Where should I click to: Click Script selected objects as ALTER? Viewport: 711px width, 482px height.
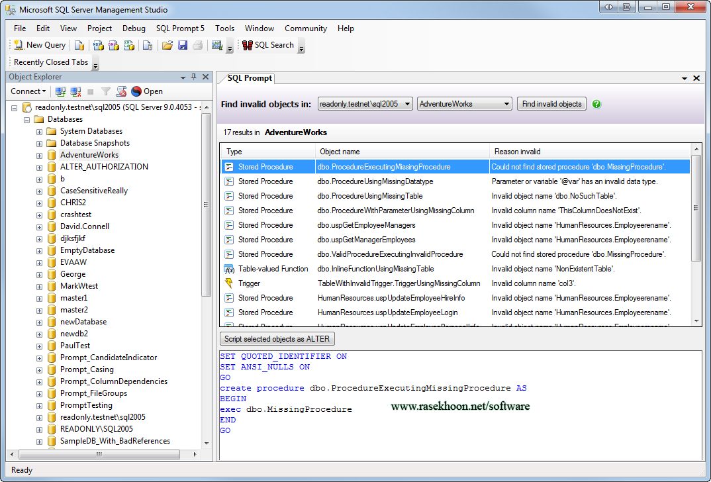[x=277, y=338]
